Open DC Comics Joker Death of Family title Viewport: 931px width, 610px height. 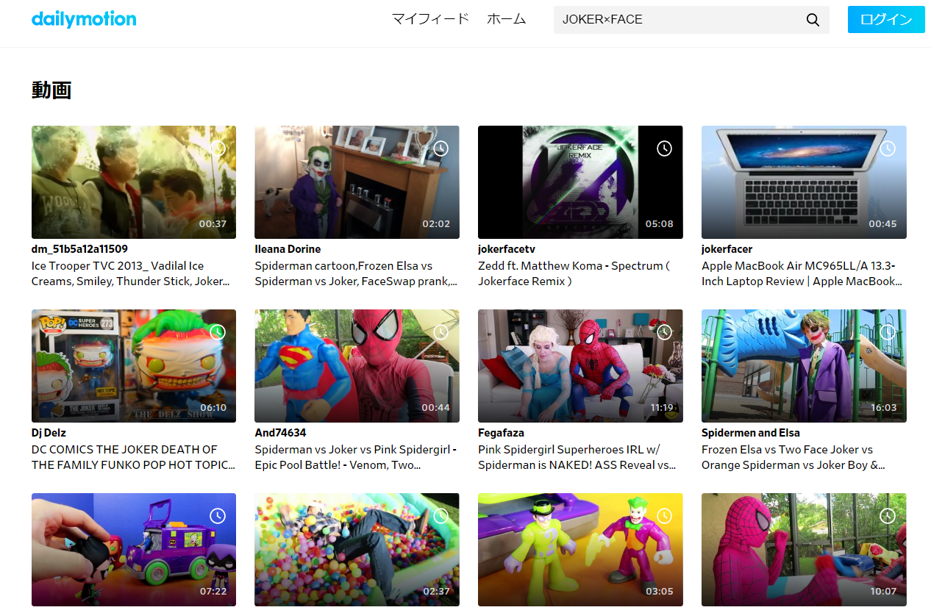point(134,457)
